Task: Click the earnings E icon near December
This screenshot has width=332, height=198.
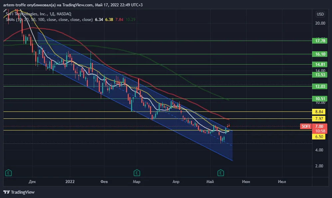Action: click(8, 173)
